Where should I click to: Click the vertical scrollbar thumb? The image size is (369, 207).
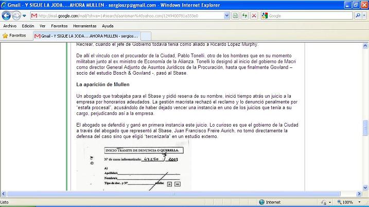(x=365, y=128)
